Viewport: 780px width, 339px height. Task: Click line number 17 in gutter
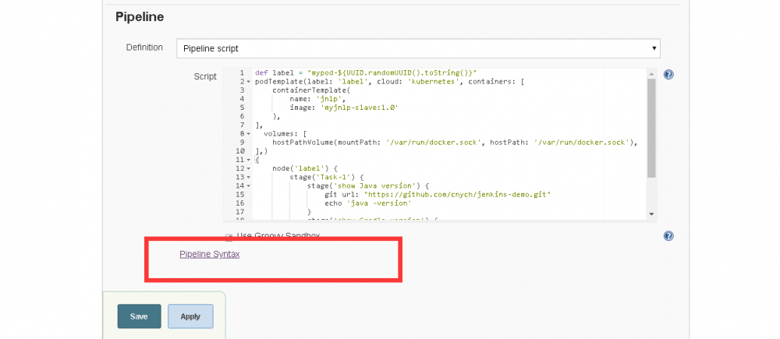click(240, 212)
